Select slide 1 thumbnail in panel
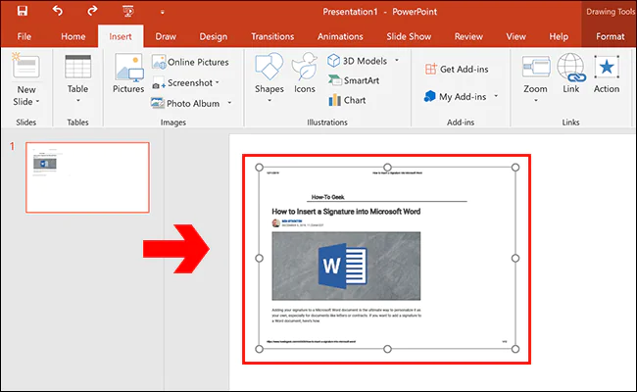637x392 pixels. [87, 176]
